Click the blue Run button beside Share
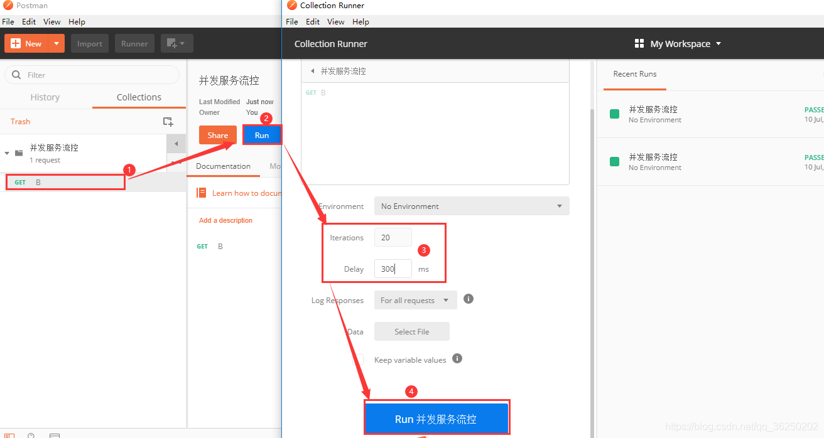Screen dimensions: 824x438 (x=262, y=135)
